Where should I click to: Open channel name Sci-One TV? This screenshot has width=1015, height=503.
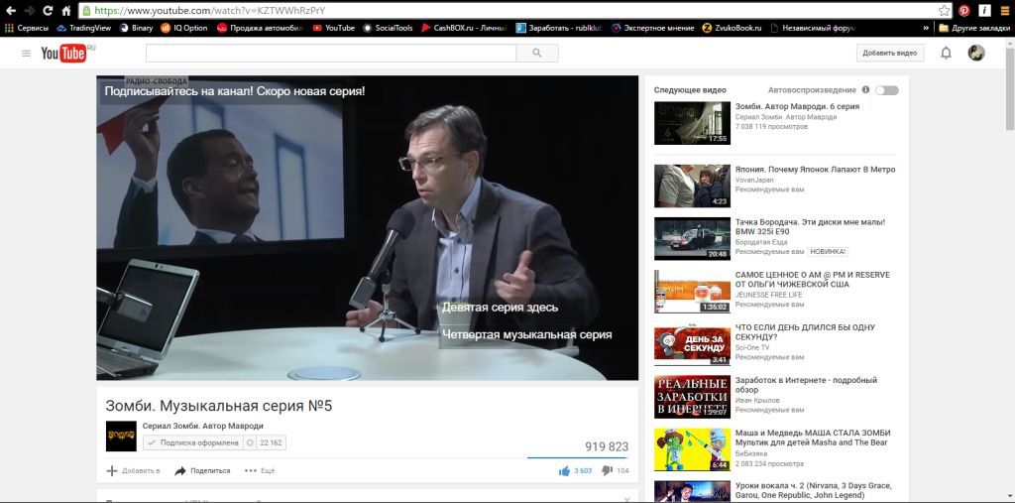point(752,347)
